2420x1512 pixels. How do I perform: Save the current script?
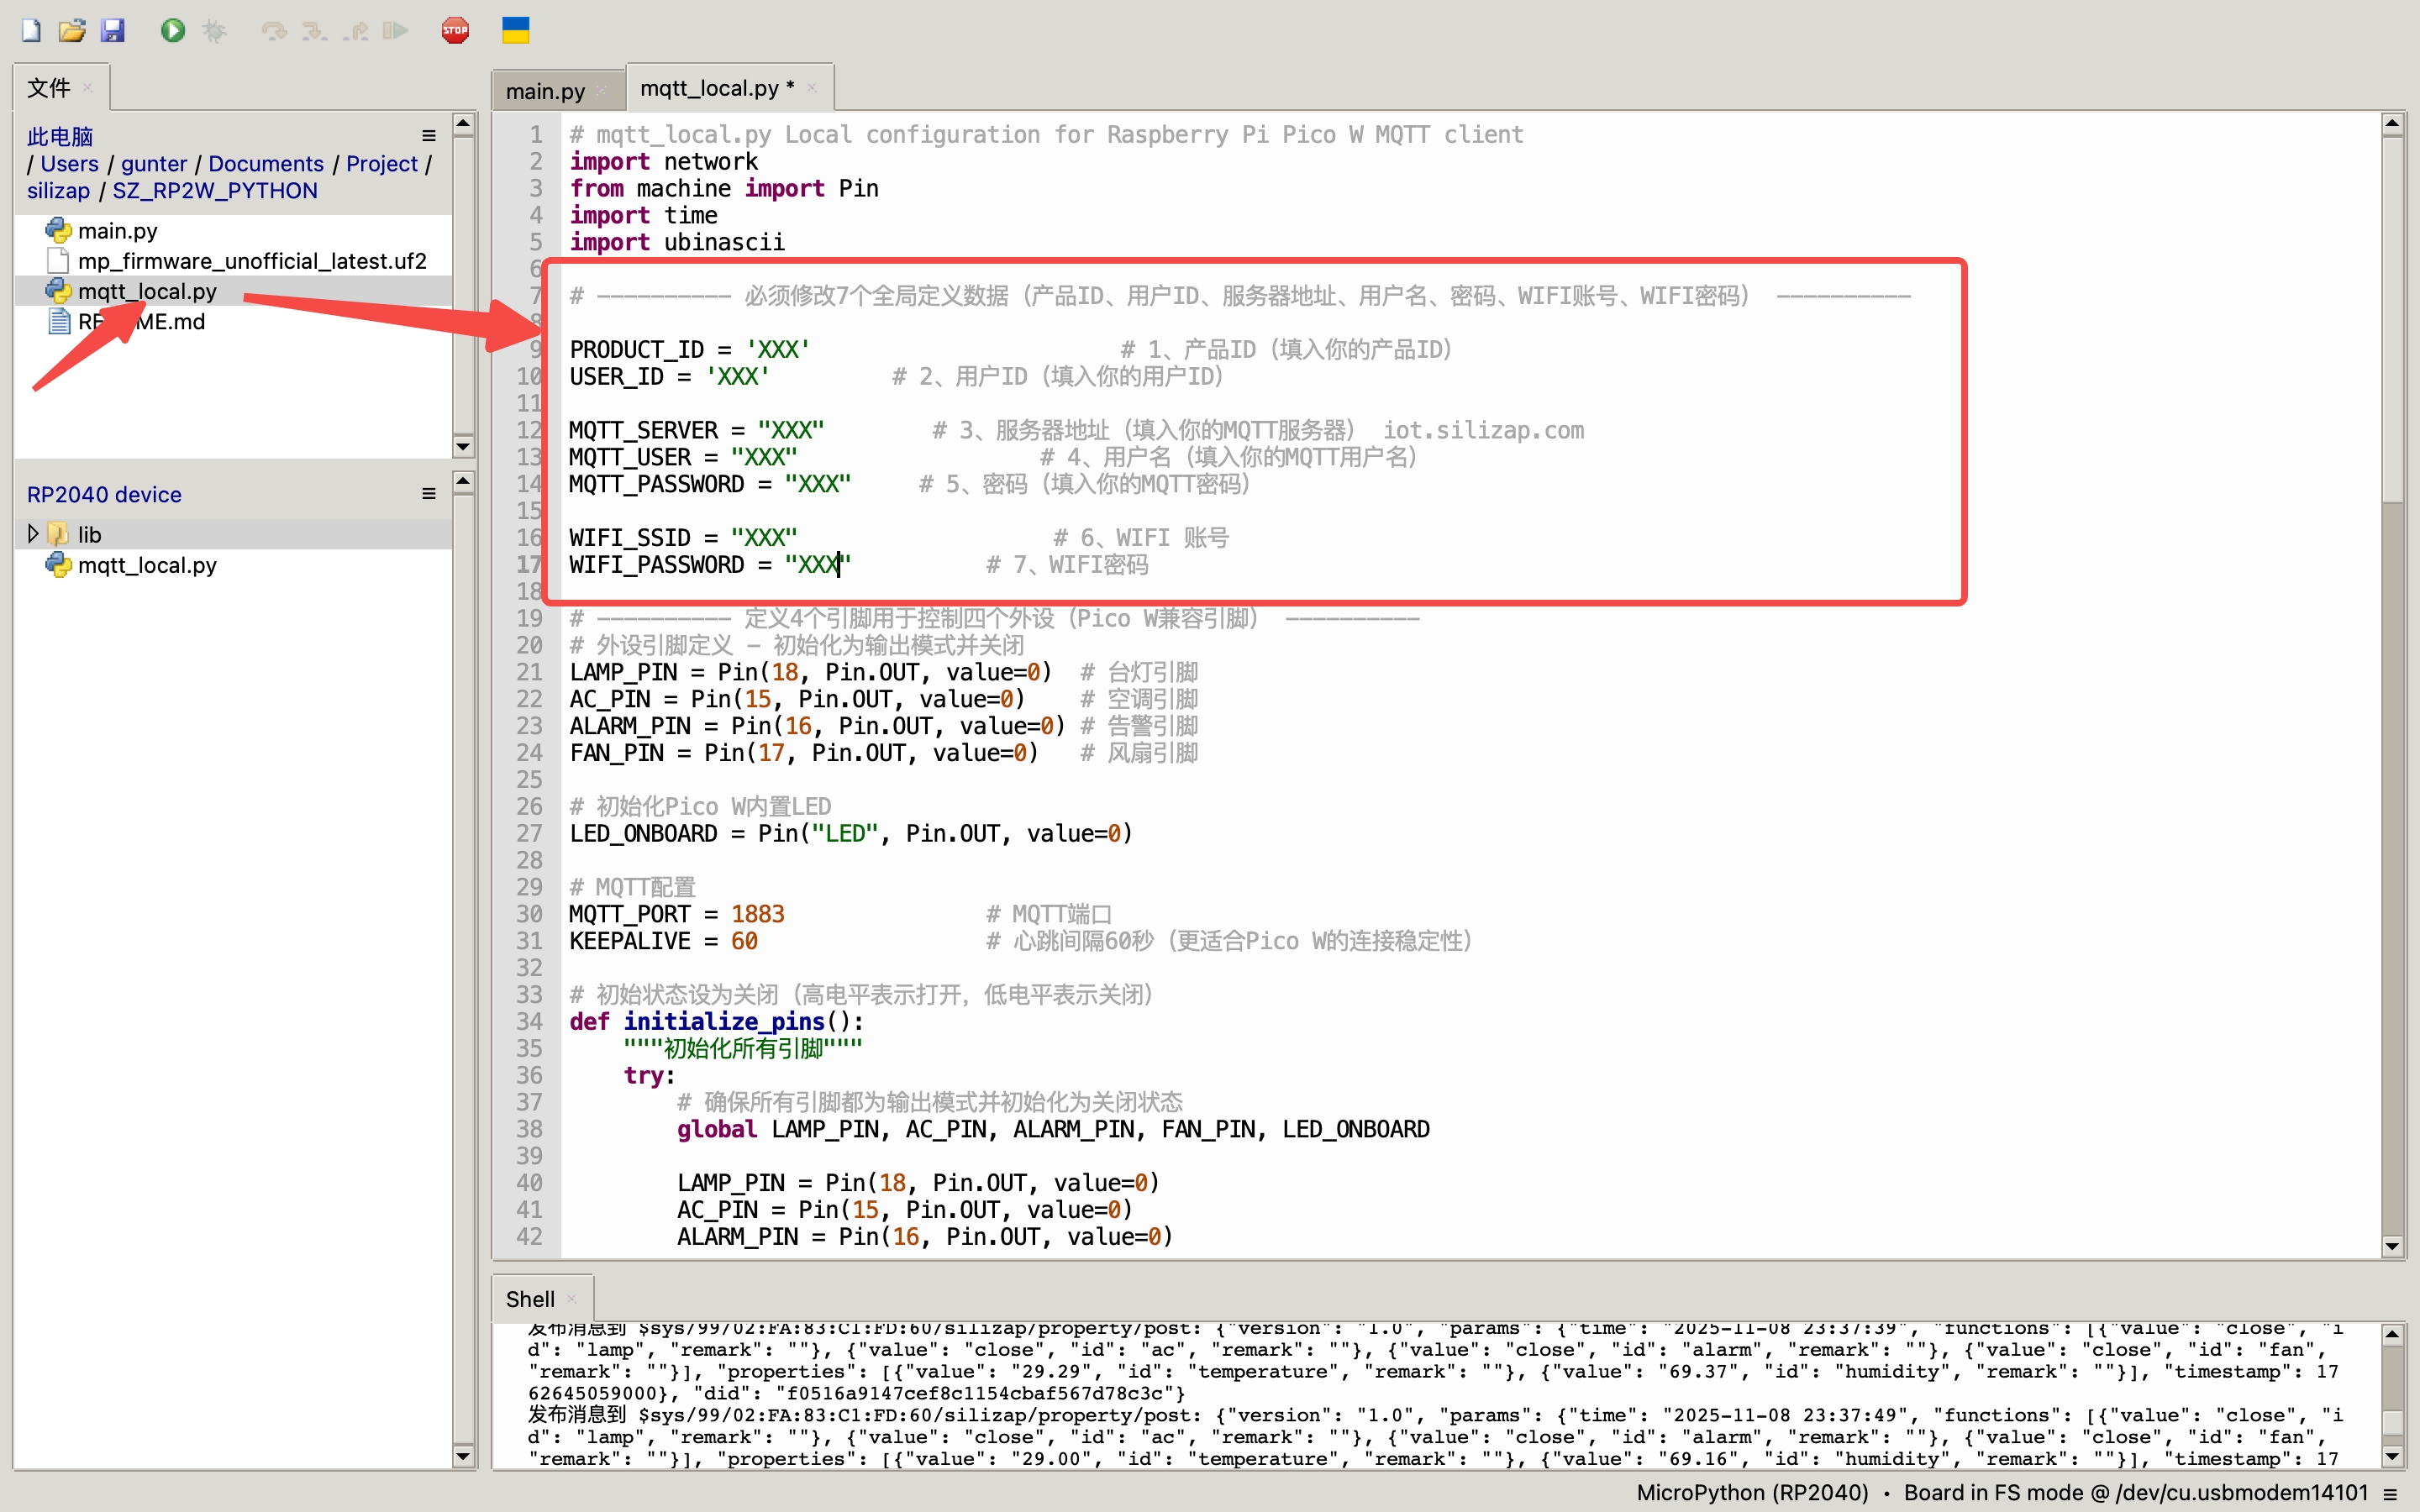(x=114, y=30)
